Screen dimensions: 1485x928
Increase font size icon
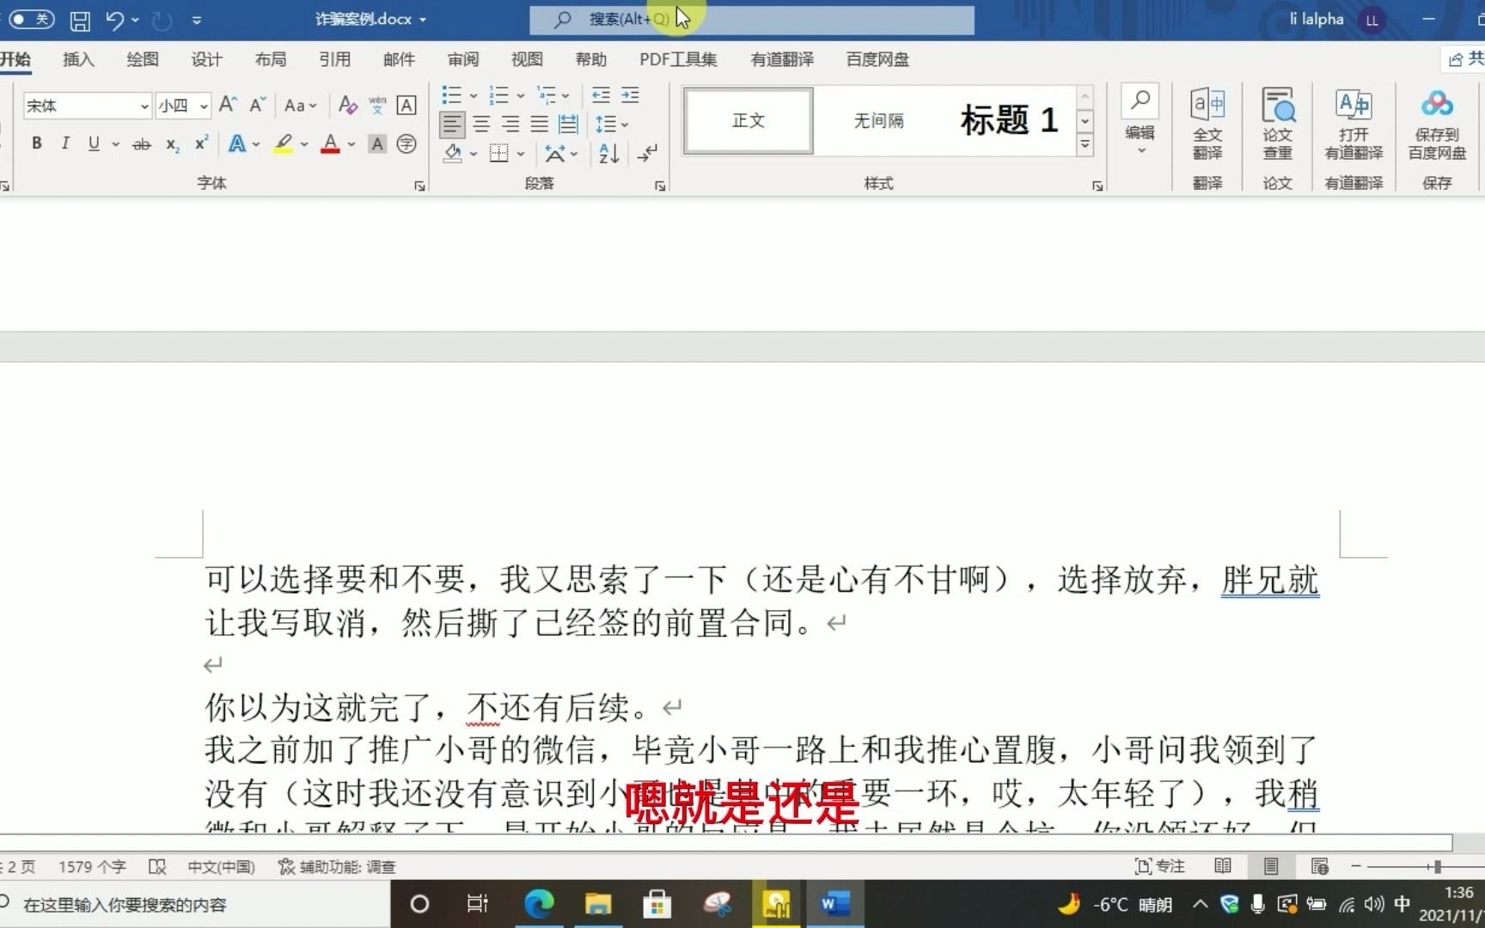pos(228,105)
